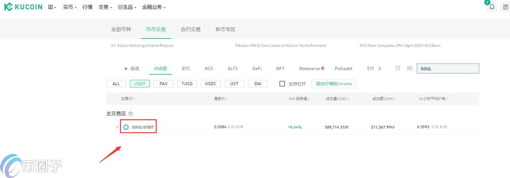Sort by 24H 涨跌幅 column header

tap(300, 99)
